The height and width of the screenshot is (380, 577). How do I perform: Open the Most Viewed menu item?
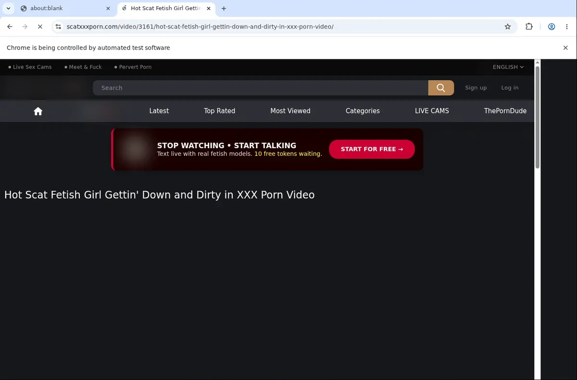290,111
